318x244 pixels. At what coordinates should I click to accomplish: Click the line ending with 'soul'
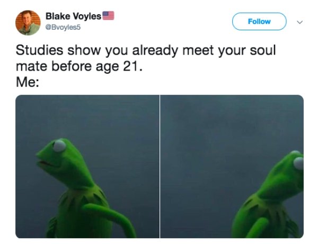146,50
